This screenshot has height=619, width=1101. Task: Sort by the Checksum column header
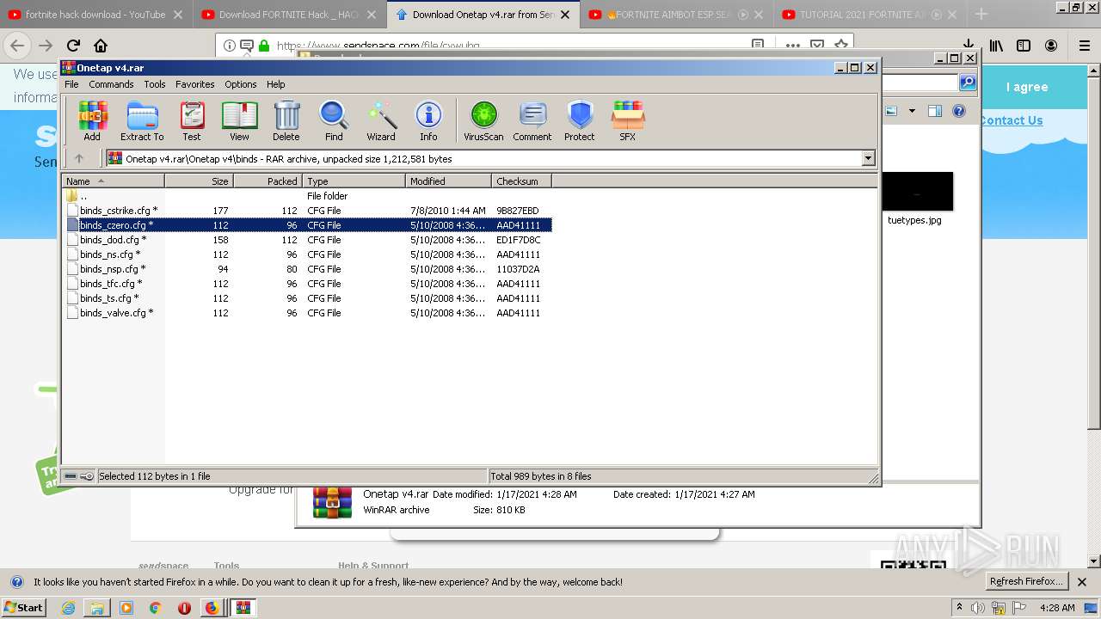click(521, 181)
